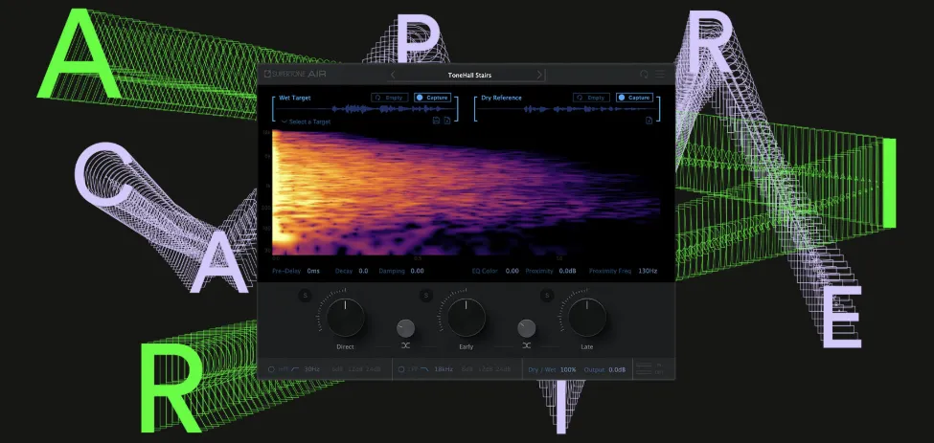Screen dimensions: 934x443
Task: Save the Wet Target with disk icon
Action: pos(436,121)
